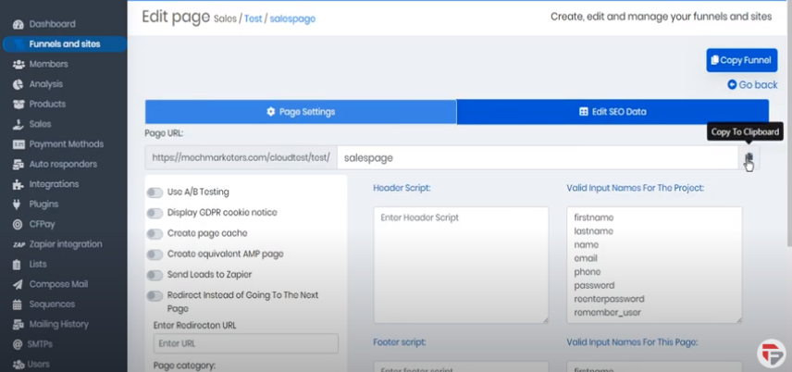792x372 pixels.
Task: Click the red chat widget icon
Action: (770, 353)
